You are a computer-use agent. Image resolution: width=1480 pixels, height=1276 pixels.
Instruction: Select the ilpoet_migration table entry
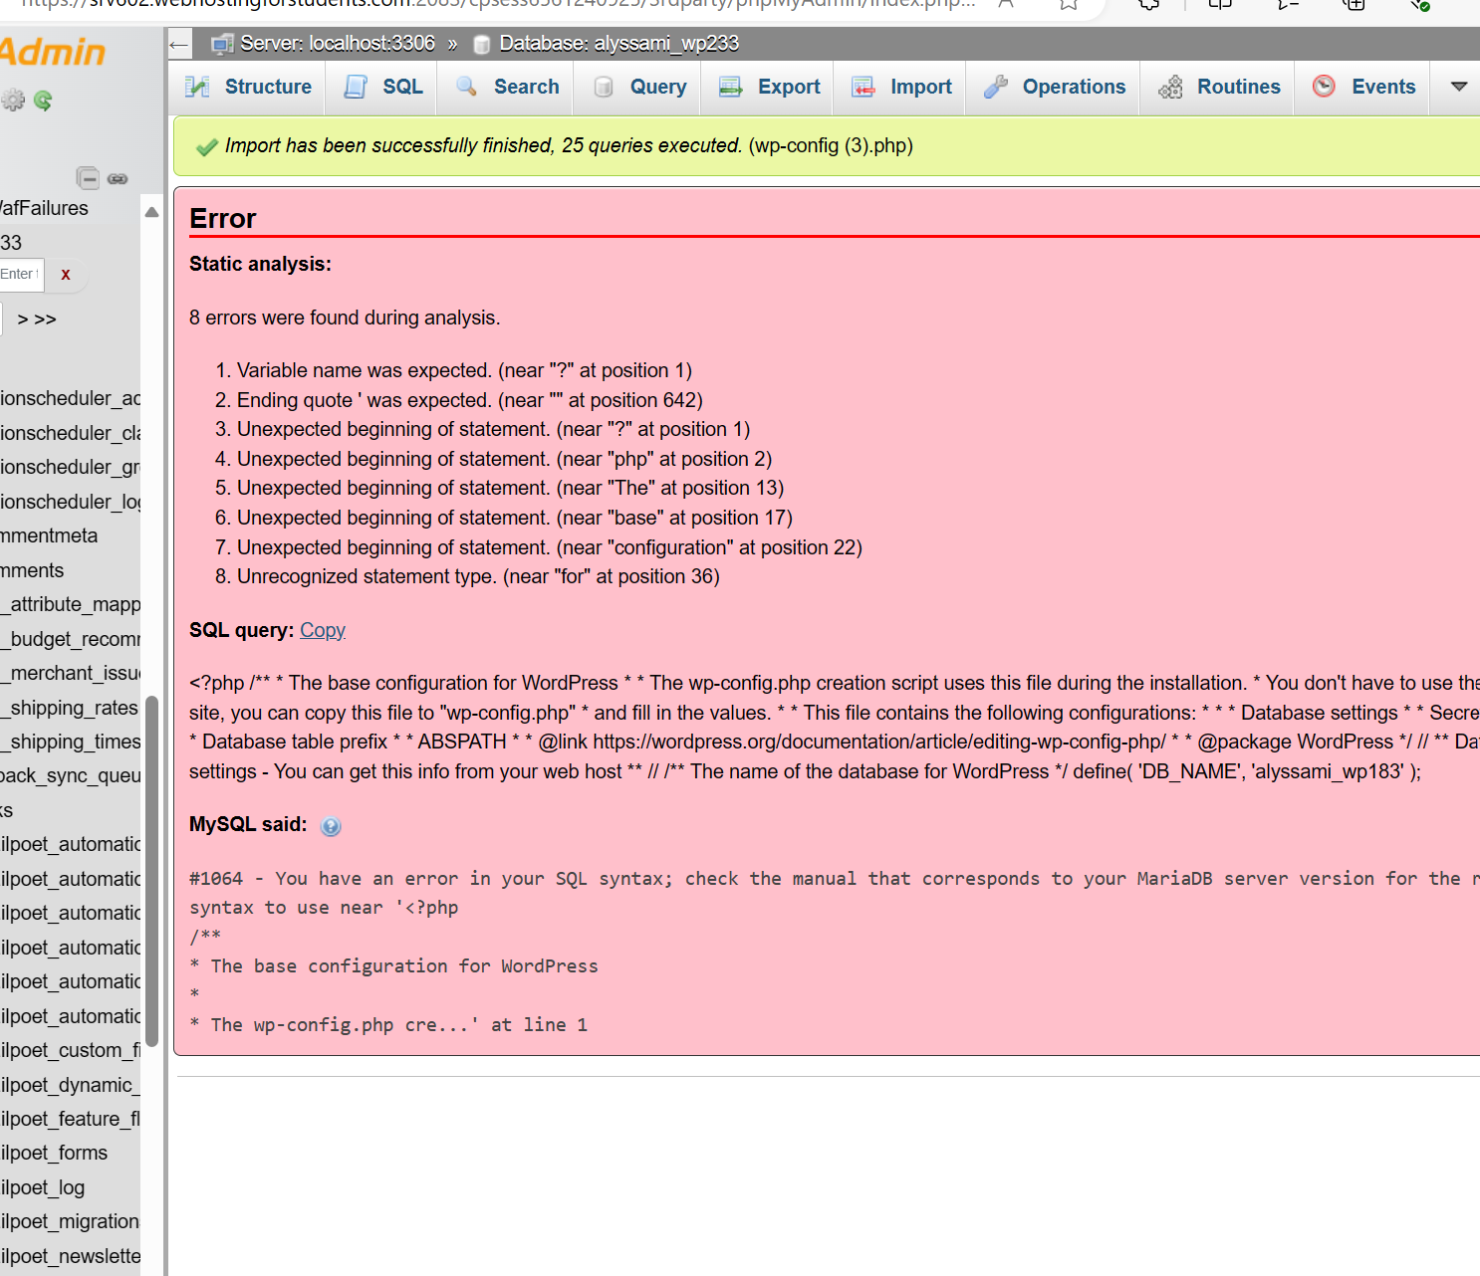coord(70,1221)
